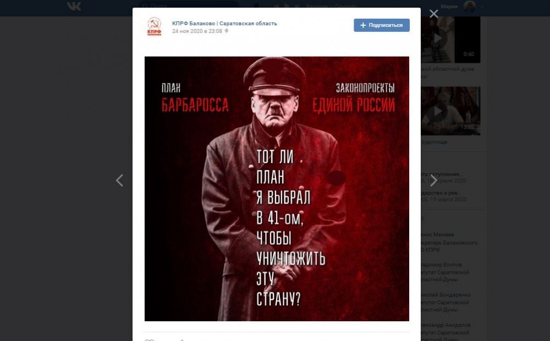Subscribe with the Подписаться button
The image size is (550, 341).
382,25
